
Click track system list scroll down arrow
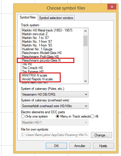tap(85, 81)
